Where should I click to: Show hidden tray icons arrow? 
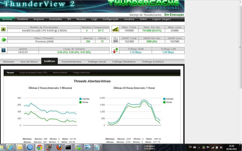click(199, 147)
